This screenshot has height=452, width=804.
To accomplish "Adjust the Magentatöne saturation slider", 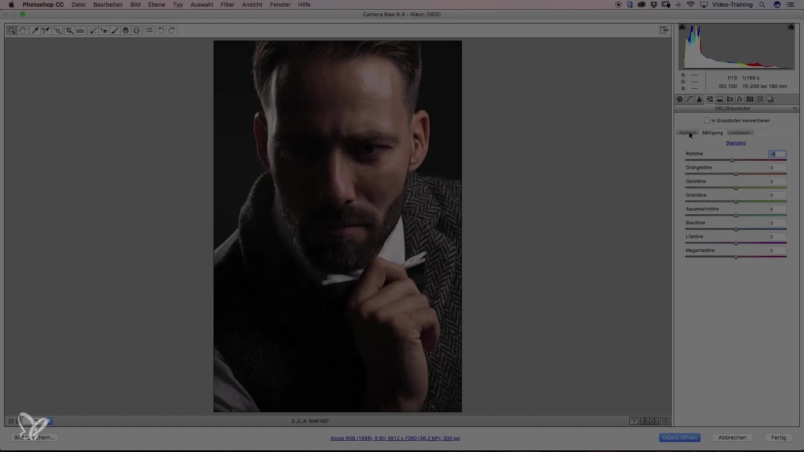I will pos(736,257).
